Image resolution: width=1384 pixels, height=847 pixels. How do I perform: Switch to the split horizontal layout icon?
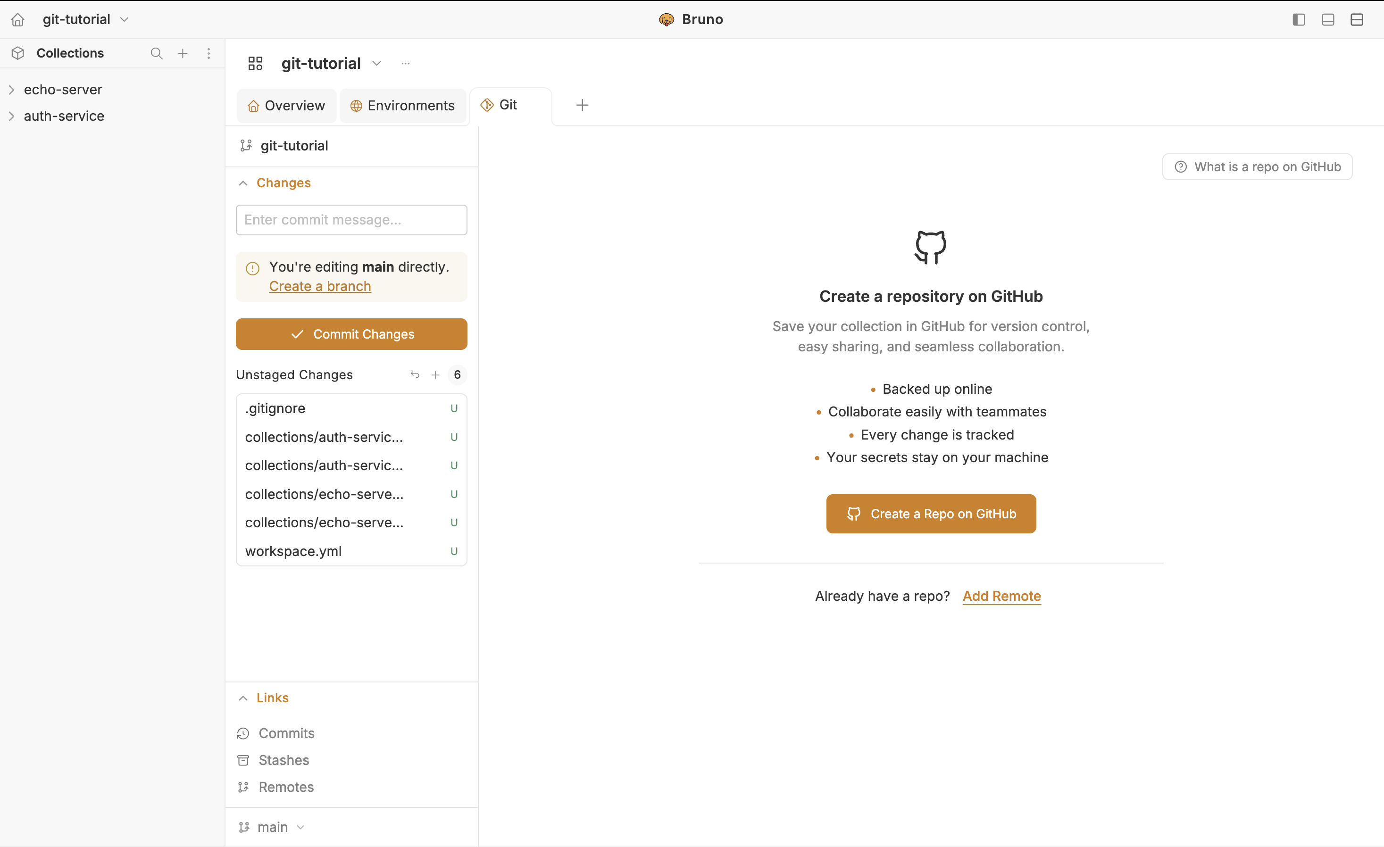click(x=1357, y=20)
